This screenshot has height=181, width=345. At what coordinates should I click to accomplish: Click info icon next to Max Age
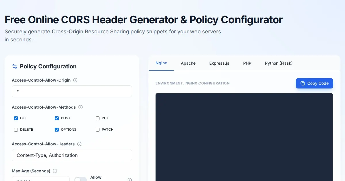55,171
